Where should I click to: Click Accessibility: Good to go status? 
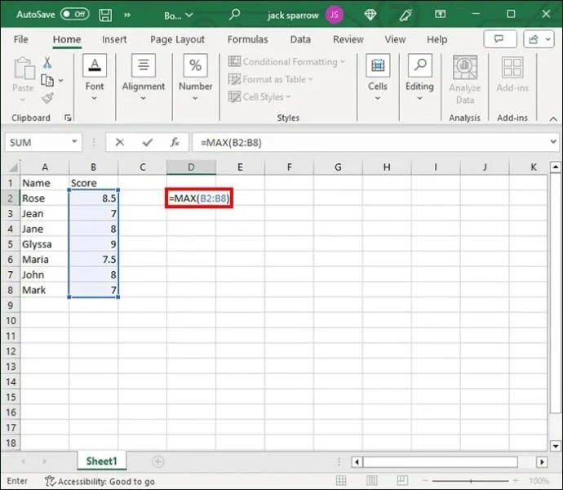click(100, 482)
